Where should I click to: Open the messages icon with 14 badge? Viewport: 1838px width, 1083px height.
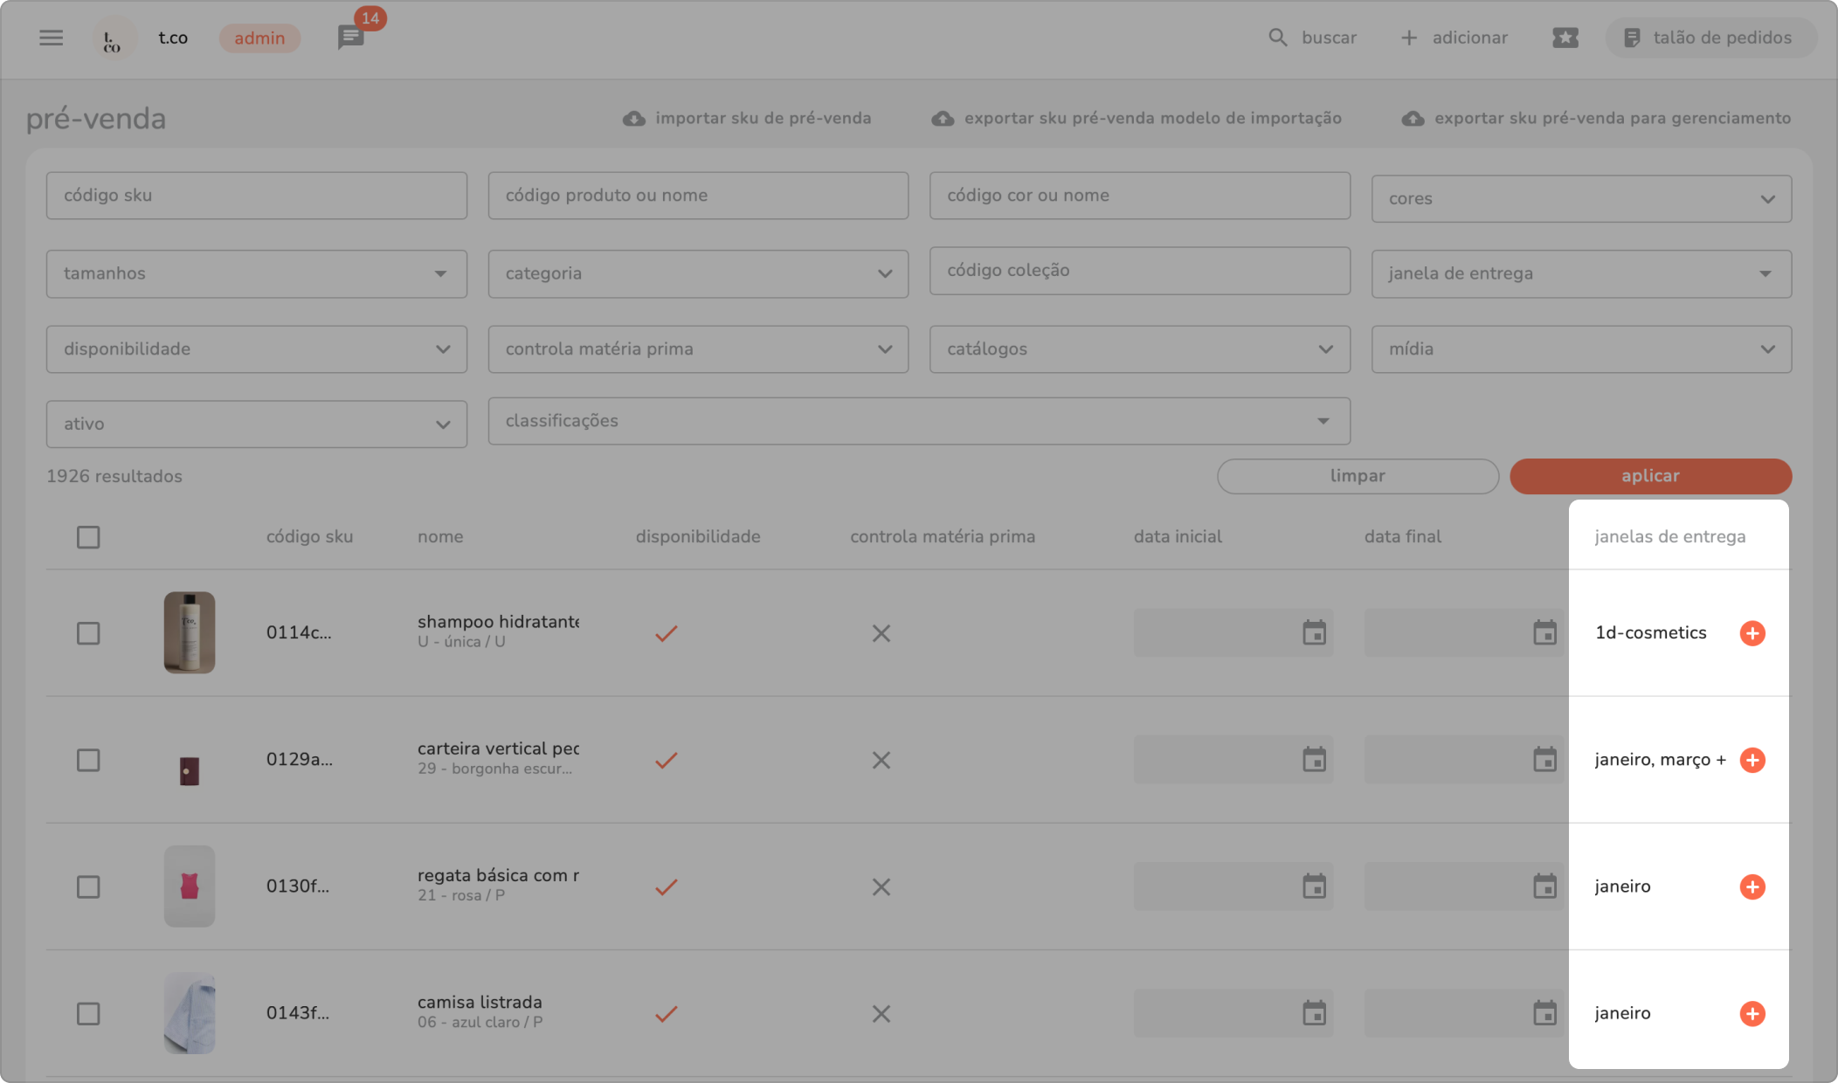tap(350, 38)
